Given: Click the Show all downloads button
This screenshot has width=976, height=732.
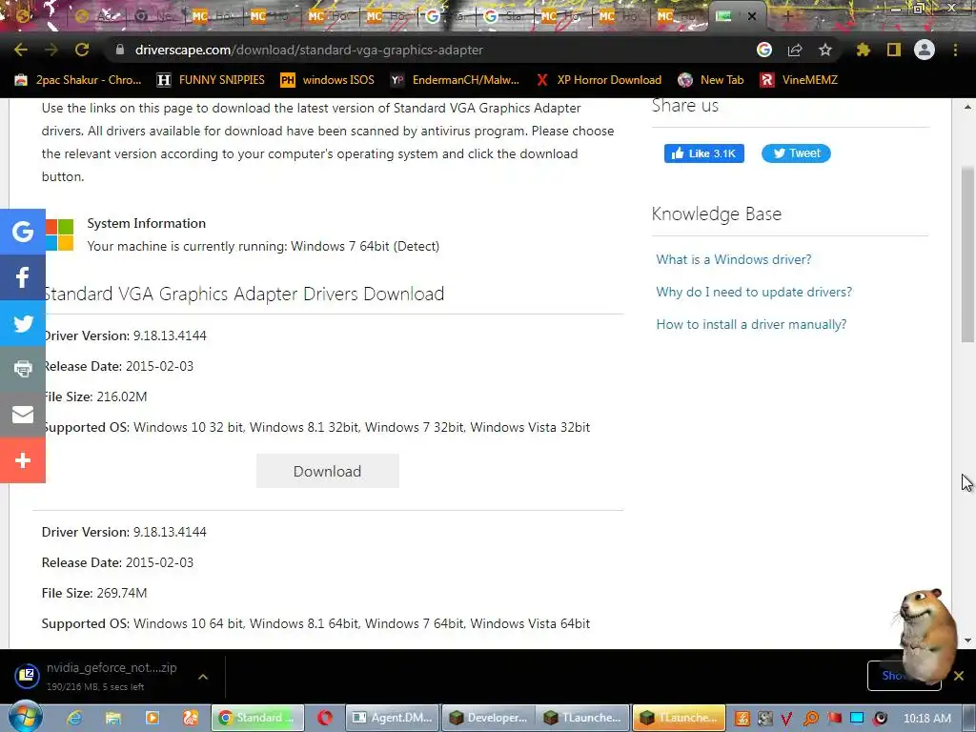Looking at the screenshot, I should 904,676.
